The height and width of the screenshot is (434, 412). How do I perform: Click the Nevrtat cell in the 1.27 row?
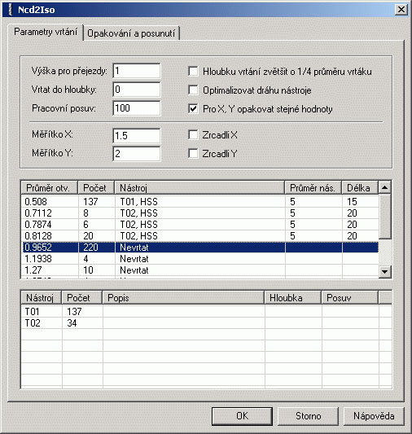pyautogui.click(x=134, y=270)
